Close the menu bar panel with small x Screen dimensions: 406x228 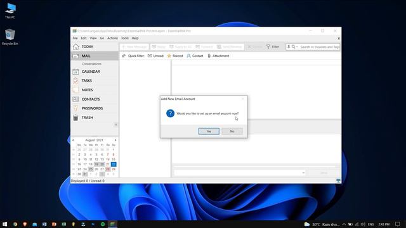pos(339,38)
